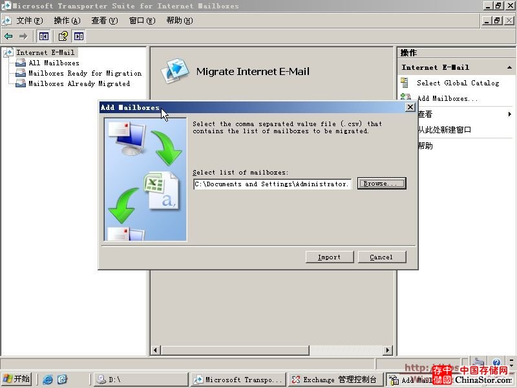Viewport: 517px width, 388px height.
Task: Switch to Exchange 管理控制台 taskbar button
Action: pos(335,380)
